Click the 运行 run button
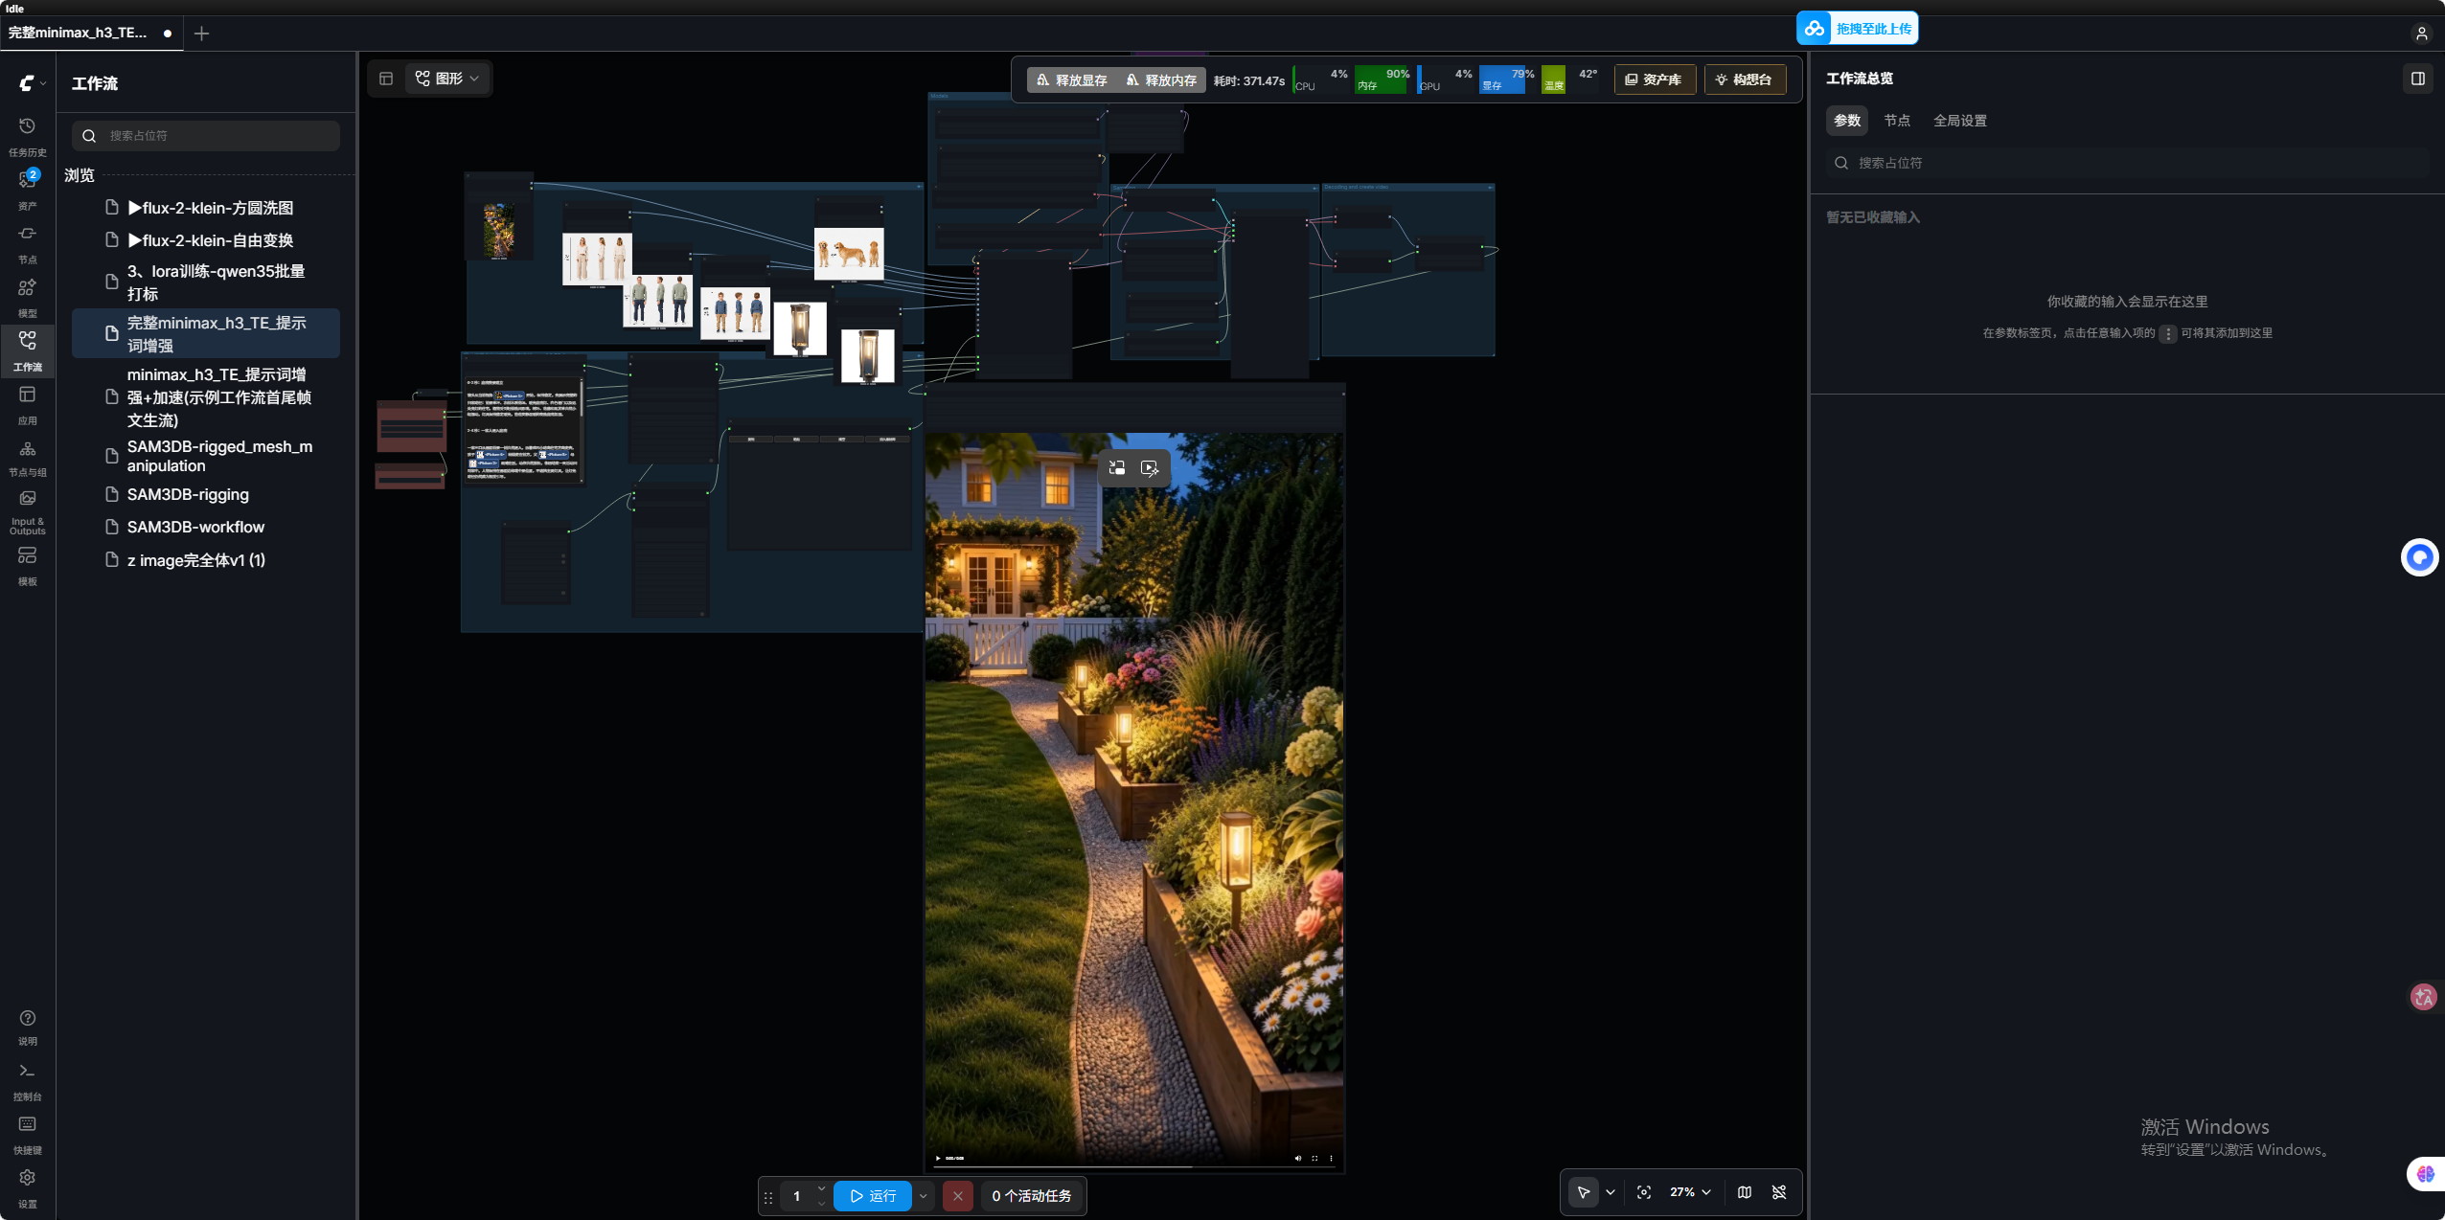Viewport: 2445px width, 1220px height. (x=873, y=1196)
